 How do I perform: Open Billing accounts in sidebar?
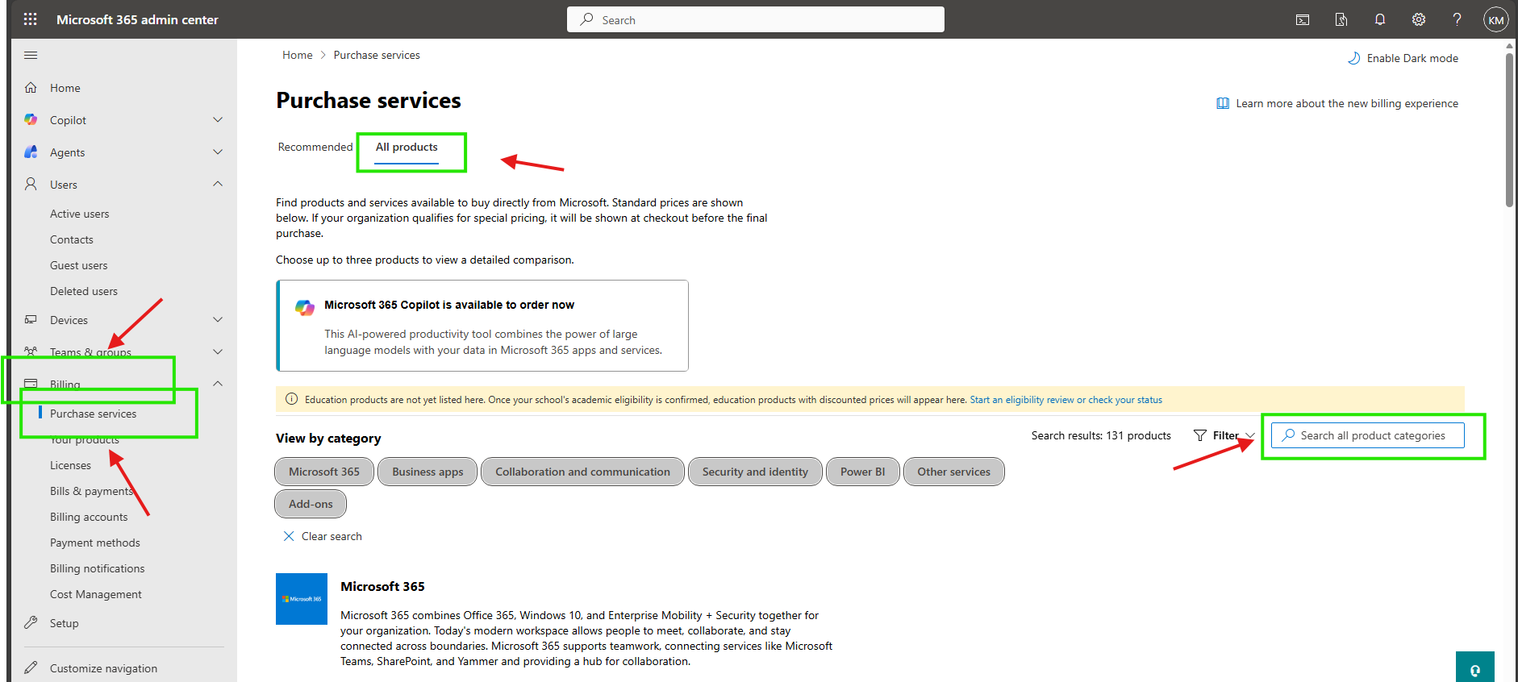[x=89, y=517]
